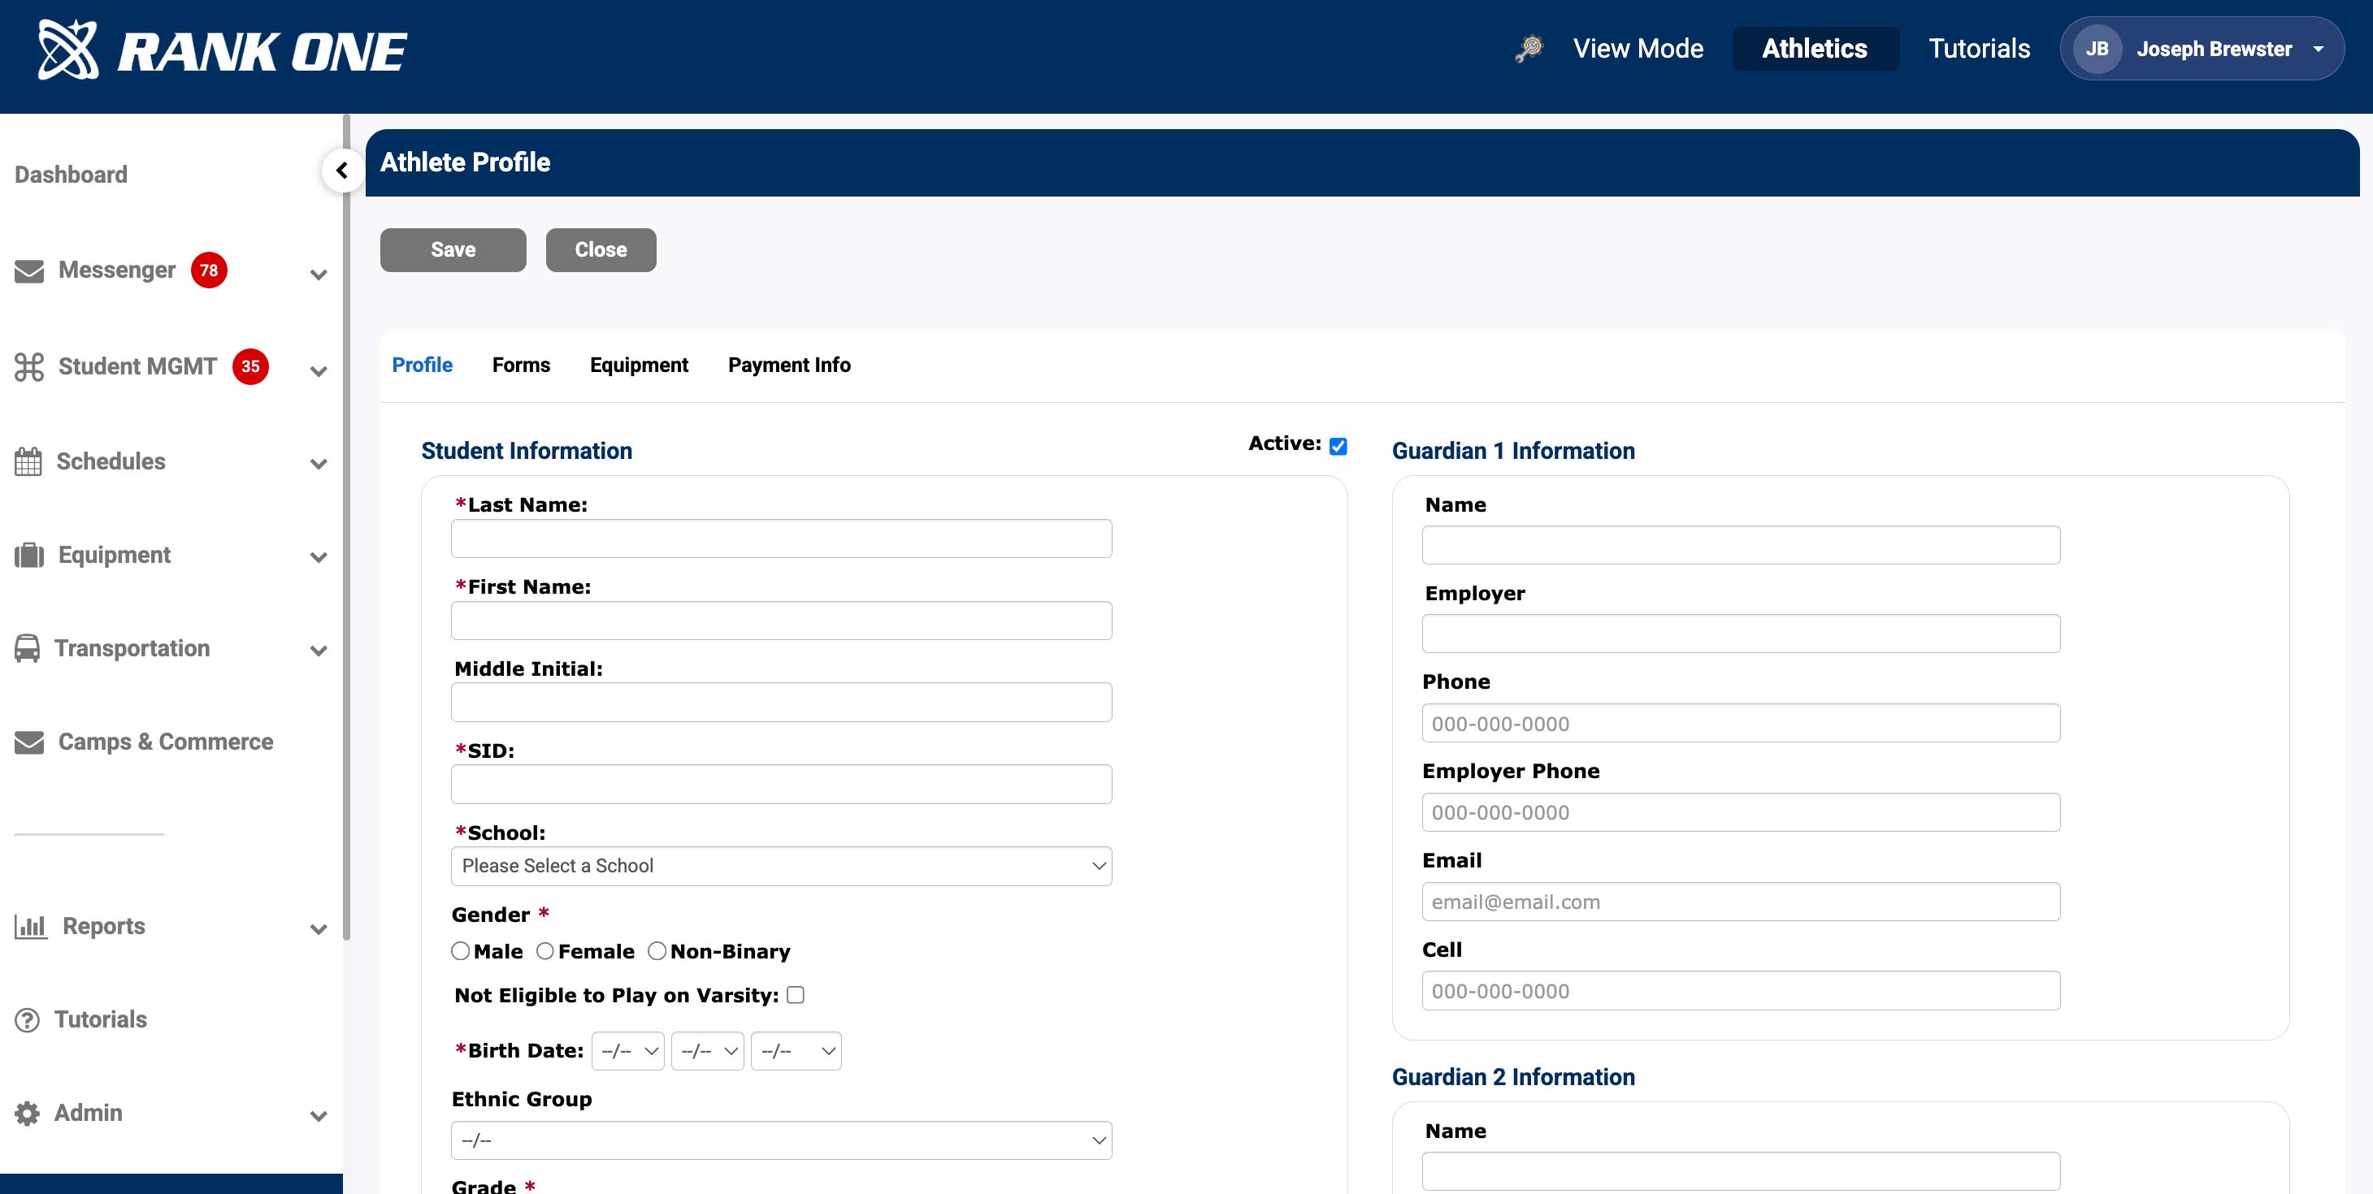Open the third Birth Date dropdown
Viewport: 2373px width, 1194px height.
click(x=796, y=1050)
